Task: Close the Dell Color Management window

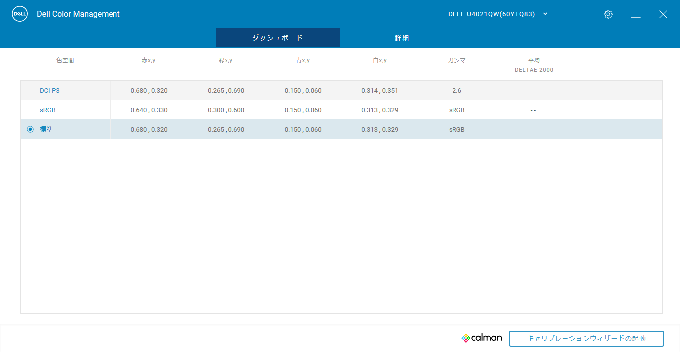Action: (663, 14)
